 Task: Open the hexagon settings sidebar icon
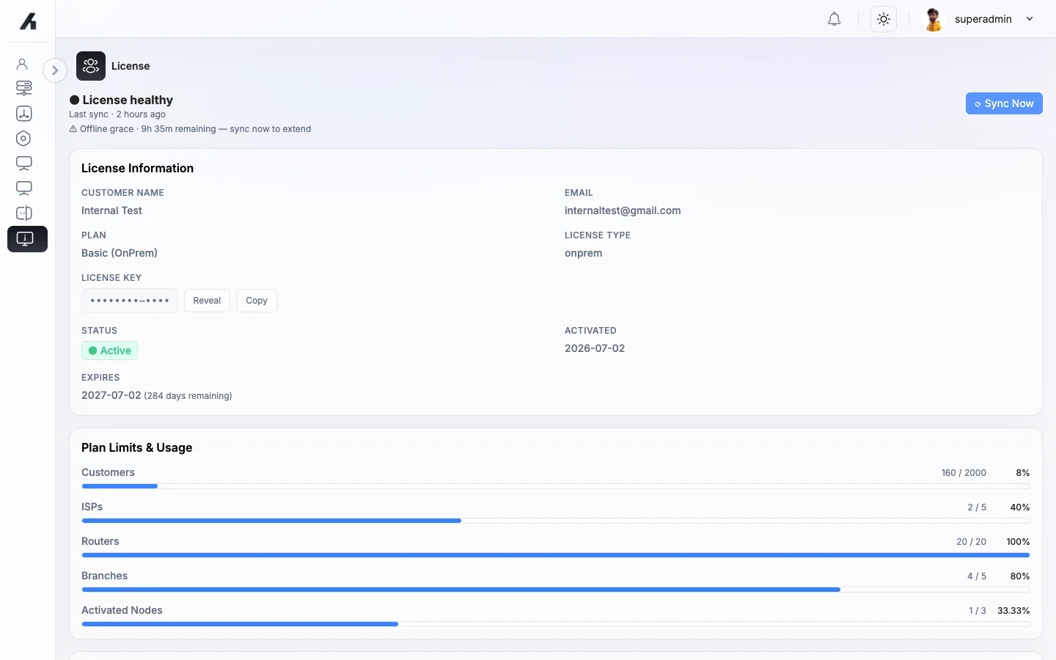pos(23,139)
